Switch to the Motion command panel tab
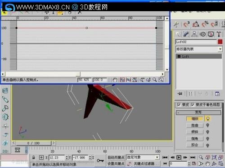The image size is (225, 168). click(x=202, y=34)
